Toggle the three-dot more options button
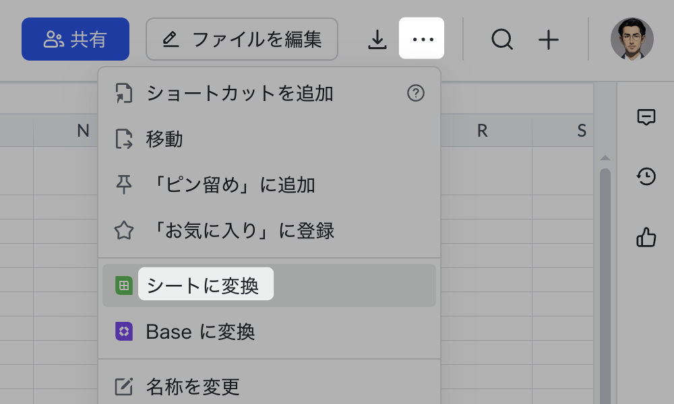674x404 pixels. point(422,38)
